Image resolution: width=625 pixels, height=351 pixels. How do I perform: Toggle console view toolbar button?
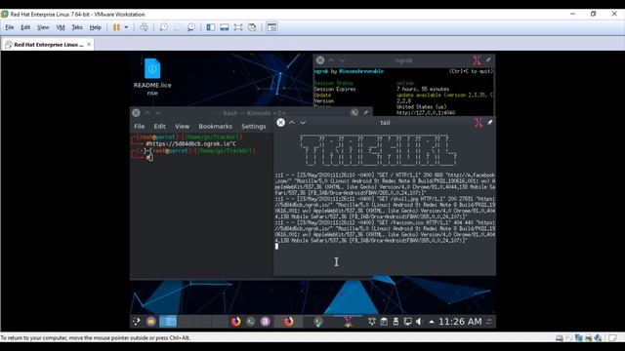271,27
